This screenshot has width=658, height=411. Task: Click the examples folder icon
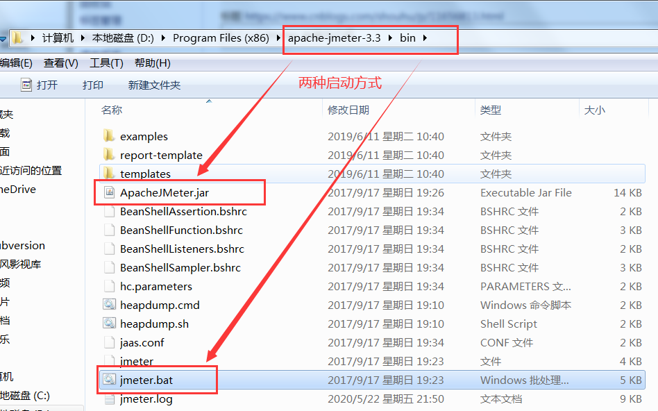(x=109, y=136)
